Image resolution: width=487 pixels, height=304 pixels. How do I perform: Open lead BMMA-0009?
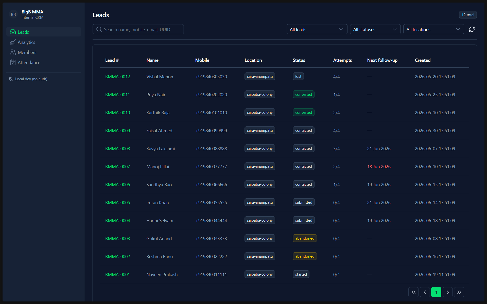[117, 130]
